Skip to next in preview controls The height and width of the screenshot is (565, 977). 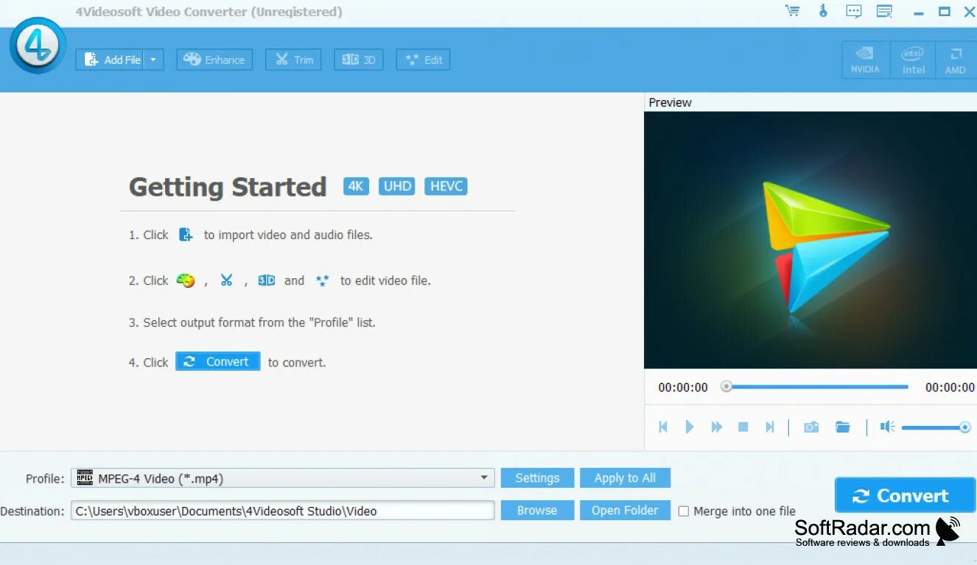coord(770,427)
